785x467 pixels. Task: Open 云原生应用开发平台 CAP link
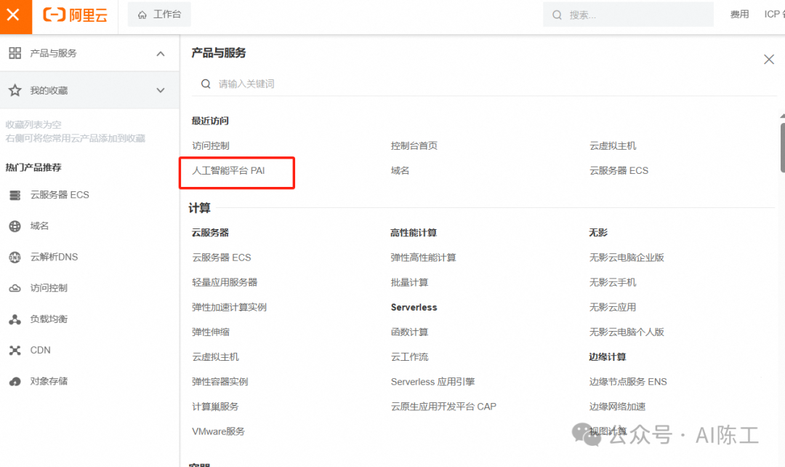click(443, 407)
